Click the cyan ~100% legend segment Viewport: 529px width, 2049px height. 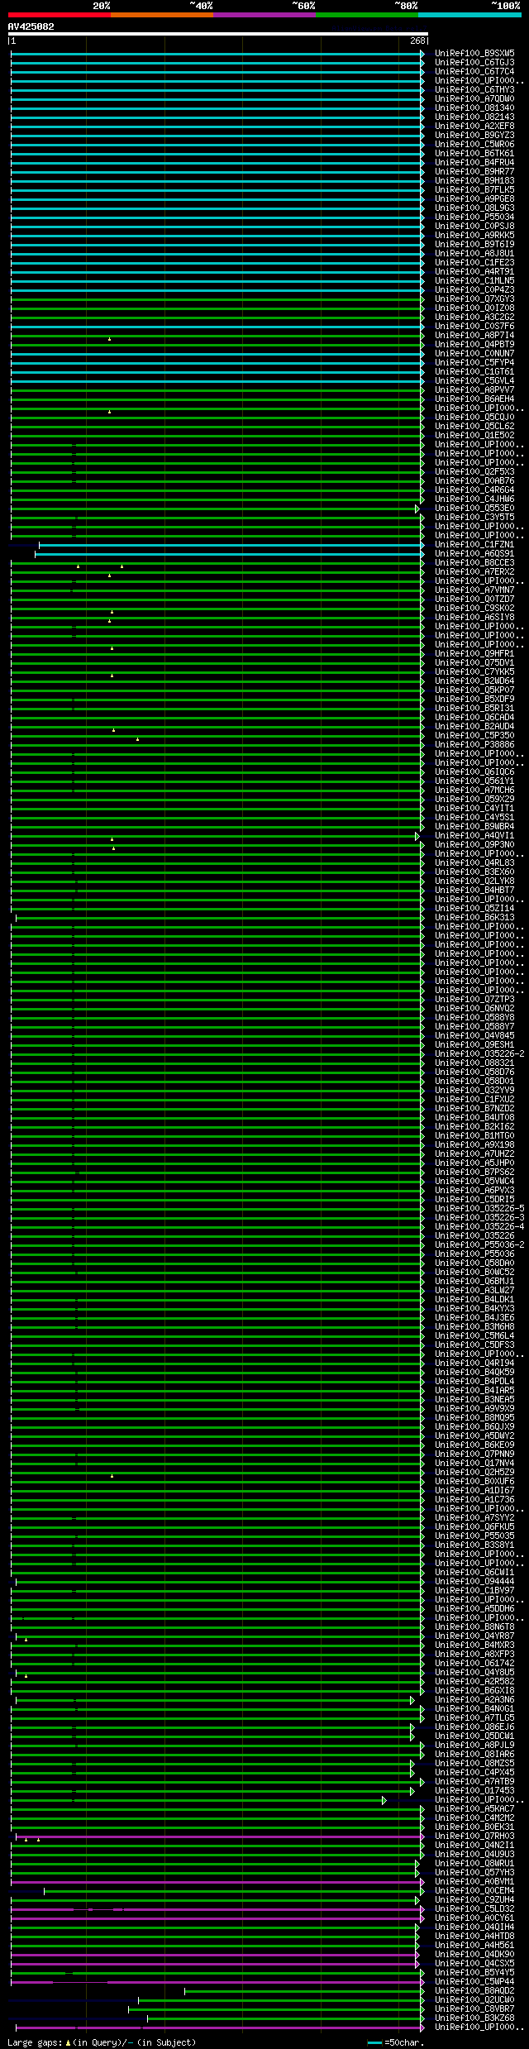pos(469,15)
